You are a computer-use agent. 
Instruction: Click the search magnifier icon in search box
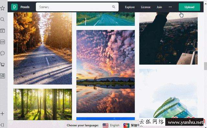114,7
